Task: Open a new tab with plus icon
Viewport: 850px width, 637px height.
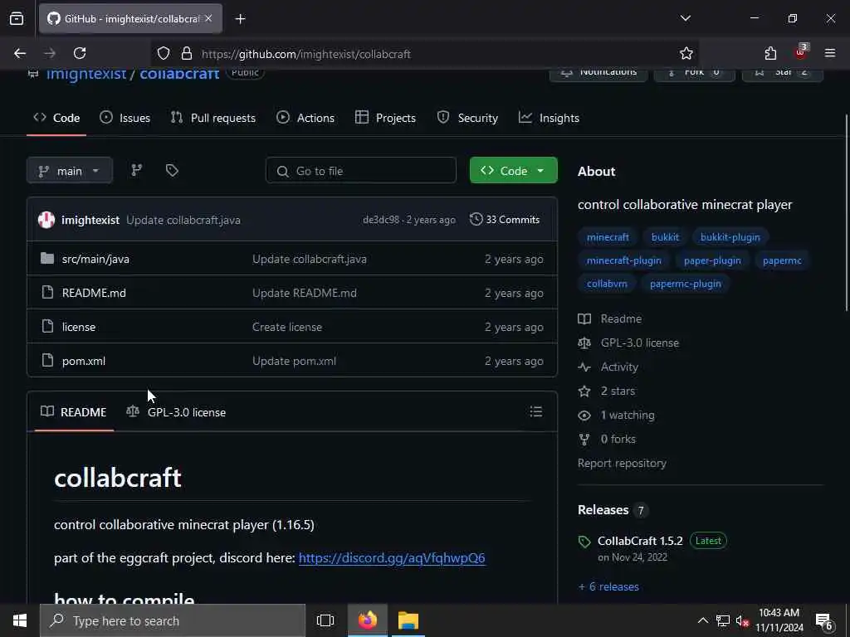Action: [x=240, y=19]
